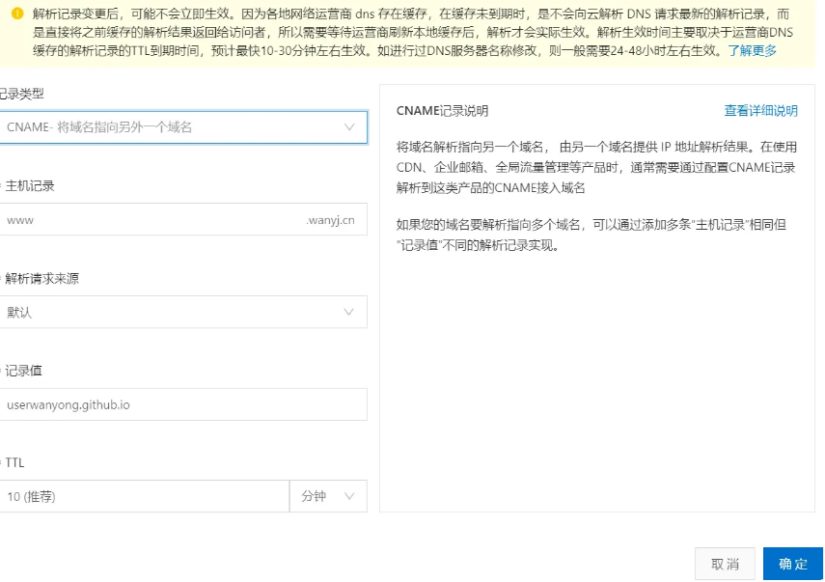Click the 主机记录 field label
This screenshot has height=582, width=825.
click(29, 186)
